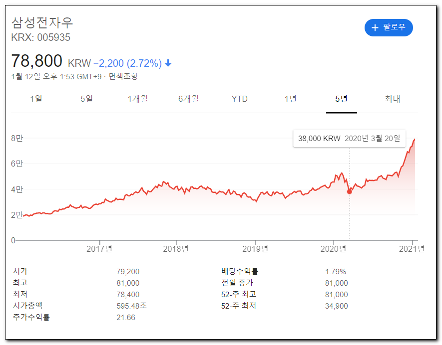This screenshot has width=442, height=345.
Task: Click the 6만 y-axis label
Action: click(17, 164)
